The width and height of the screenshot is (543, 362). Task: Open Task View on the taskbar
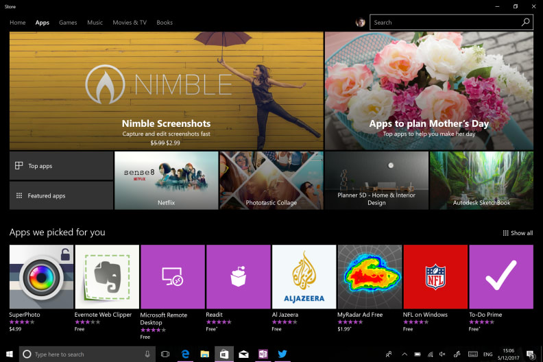(x=165, y=354)
